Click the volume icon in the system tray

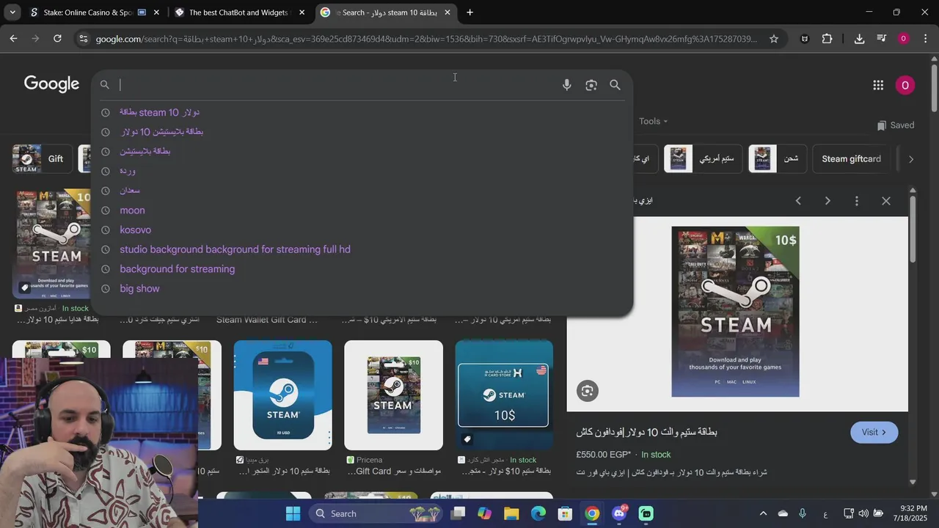[x=863, y=513]
